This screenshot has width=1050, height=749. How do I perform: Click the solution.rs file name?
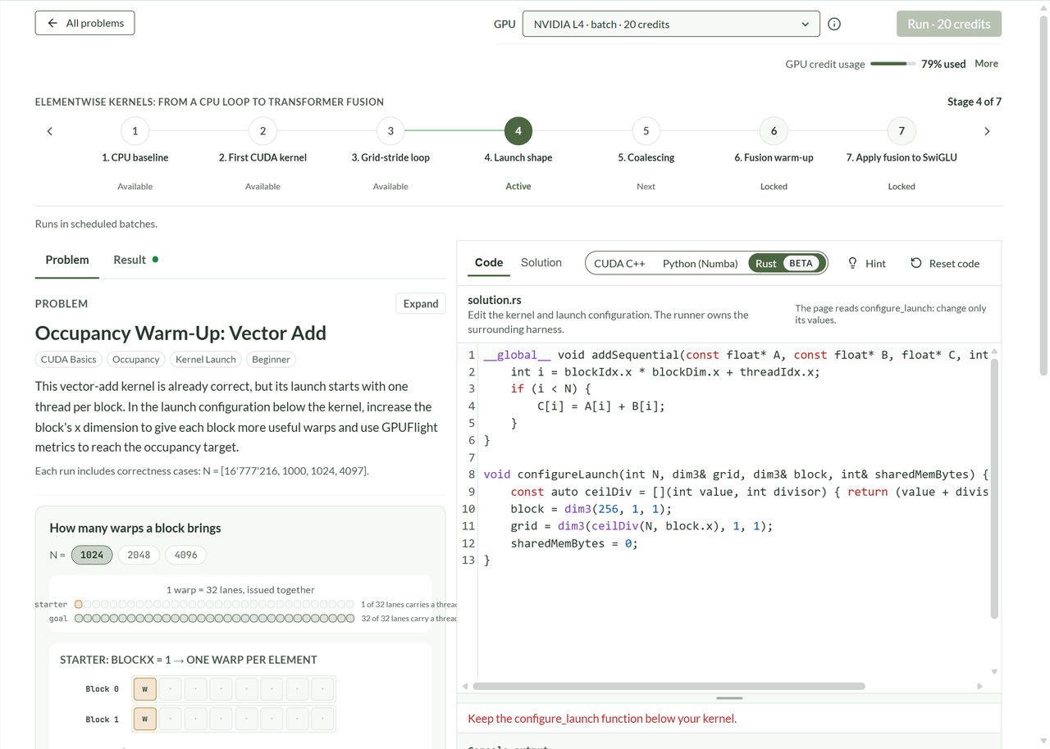click(495, 300)
